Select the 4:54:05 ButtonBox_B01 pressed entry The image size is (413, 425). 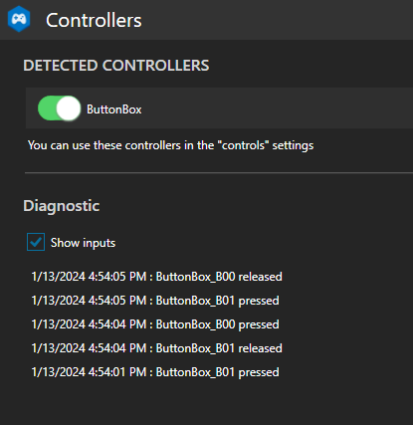(155, 301)
